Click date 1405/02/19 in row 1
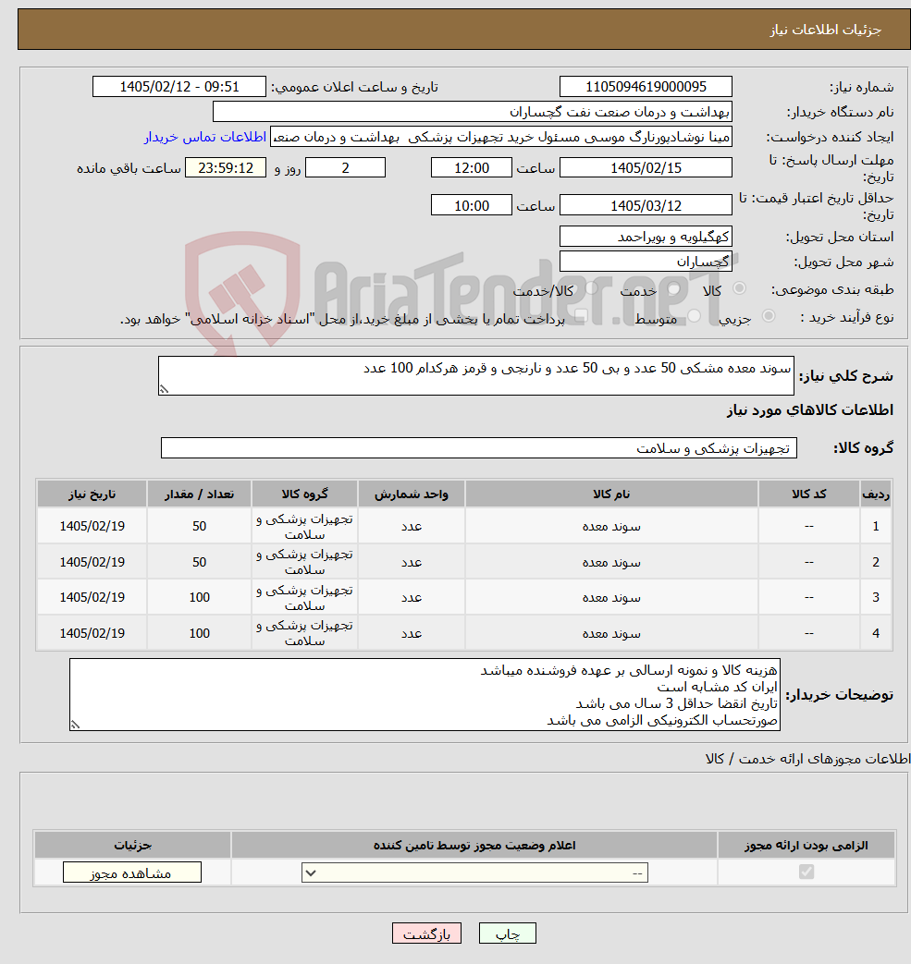This screenshot has width=911, height=964. (x=92, y=526)
